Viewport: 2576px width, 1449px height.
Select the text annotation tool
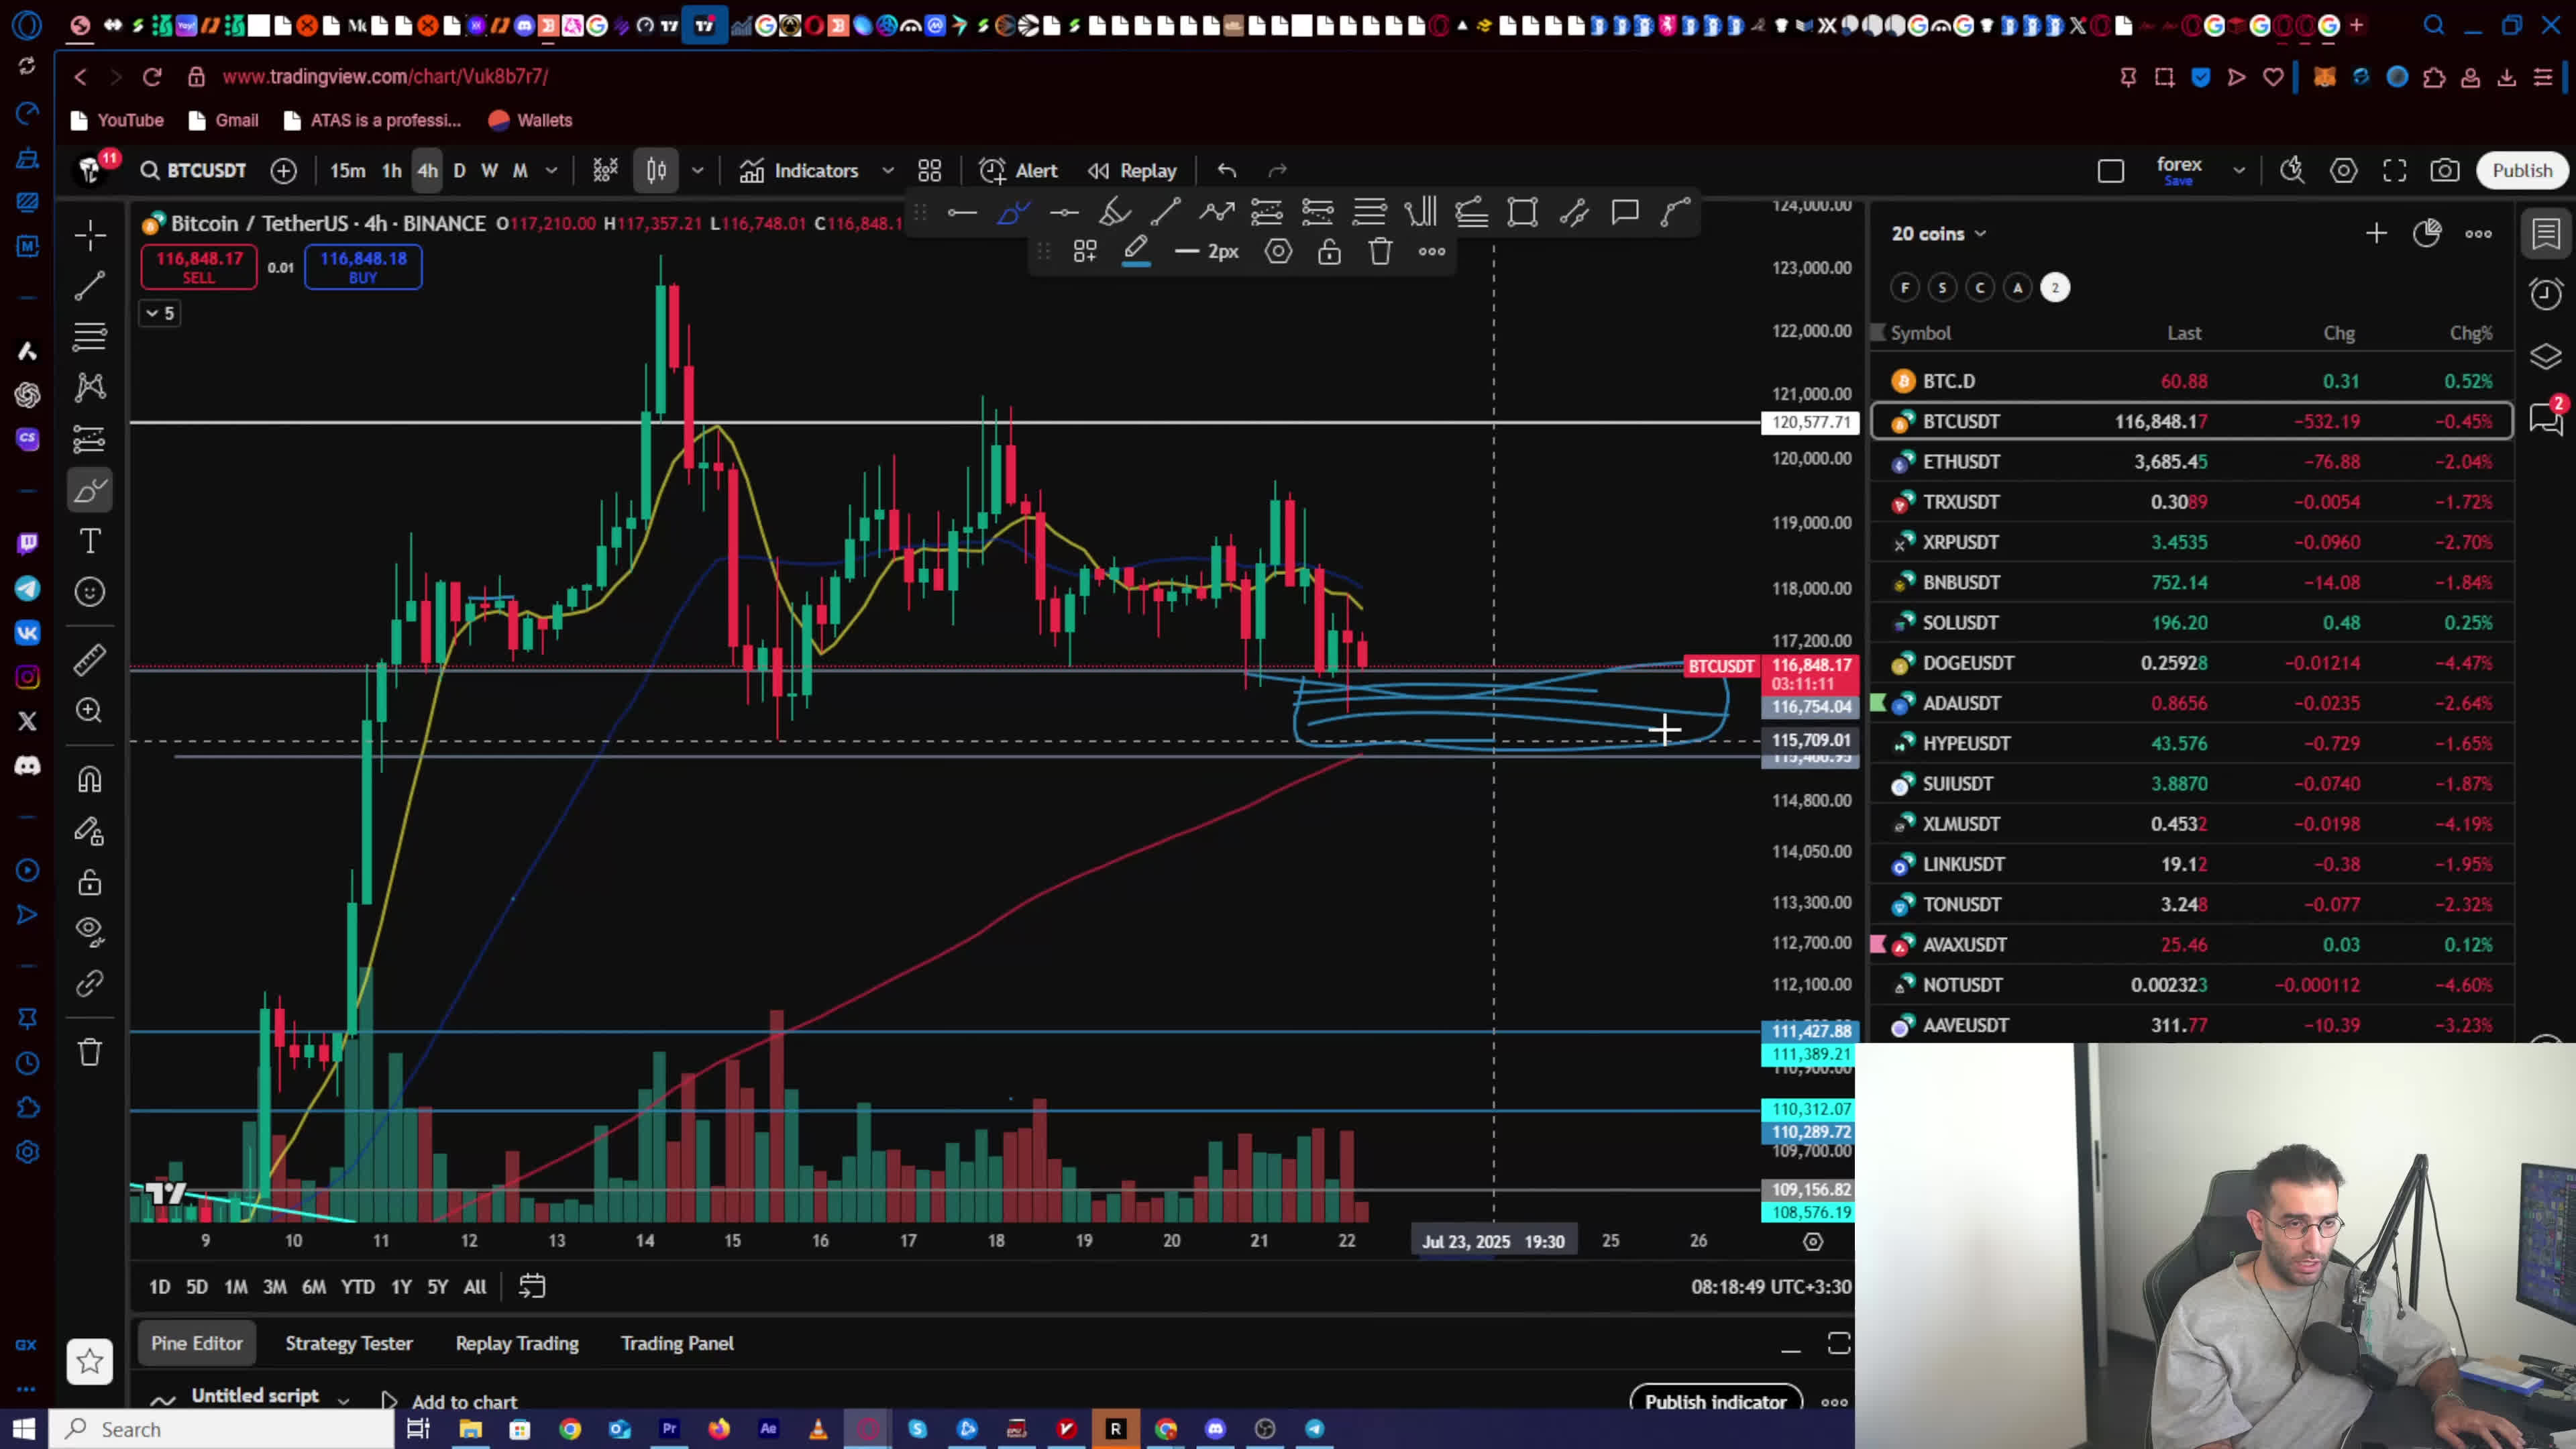click(90, 541)
